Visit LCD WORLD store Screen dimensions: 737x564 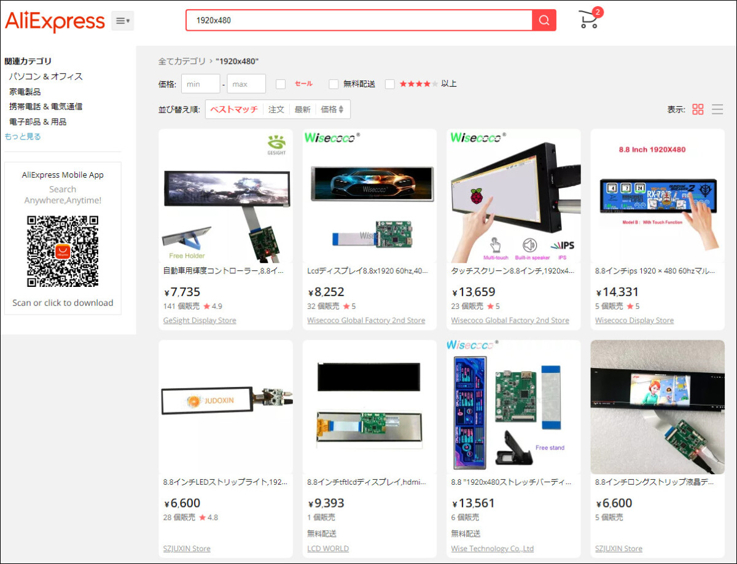(328, 549)
